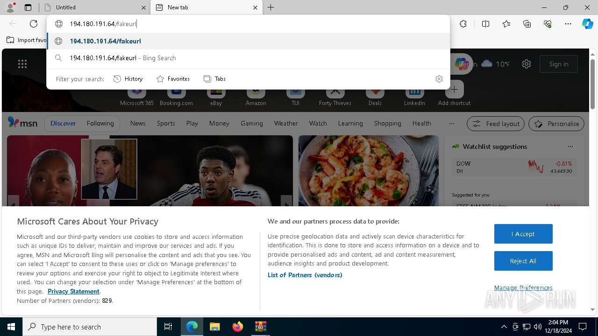
Task: Open volume control in system tray
Action: click(x=538, y=327)
